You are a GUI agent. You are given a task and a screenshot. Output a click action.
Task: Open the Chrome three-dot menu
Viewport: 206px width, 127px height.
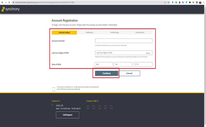pos(203,2)
